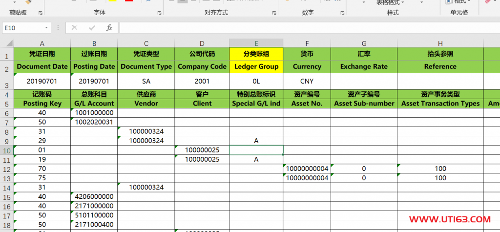500x232 pixels.
Task: Select column F header
Action: [x=307, y=43]
